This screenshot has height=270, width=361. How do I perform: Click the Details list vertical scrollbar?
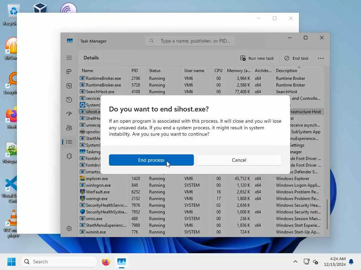coord(327,214)
